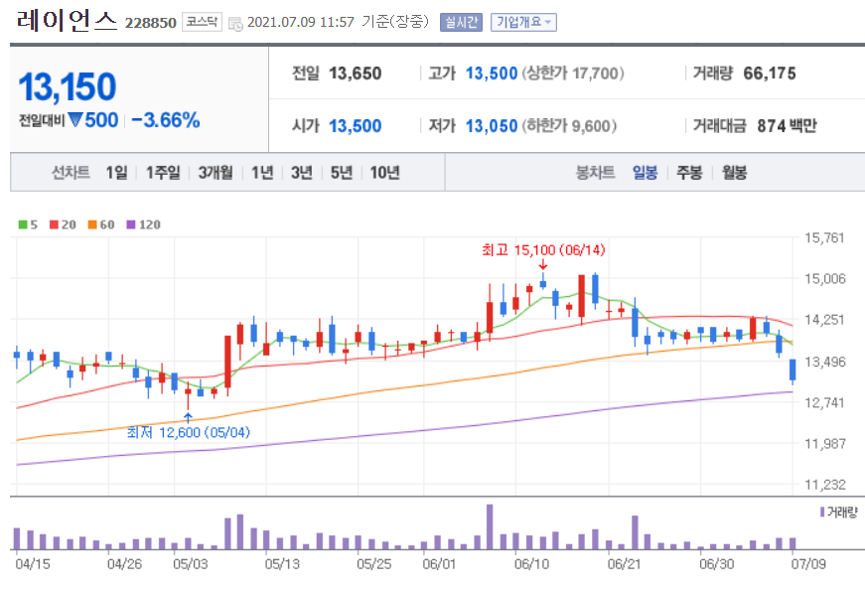Screen dimensions: 865x593
Task: Click the 04/15 date axis label
Action: click(32, 564)
